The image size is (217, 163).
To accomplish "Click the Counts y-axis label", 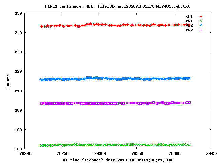I will pyautogui.click(x=8, y=81).
